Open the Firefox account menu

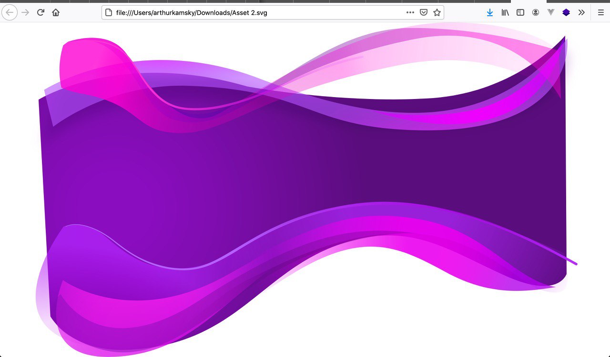[x=536, y=12]
